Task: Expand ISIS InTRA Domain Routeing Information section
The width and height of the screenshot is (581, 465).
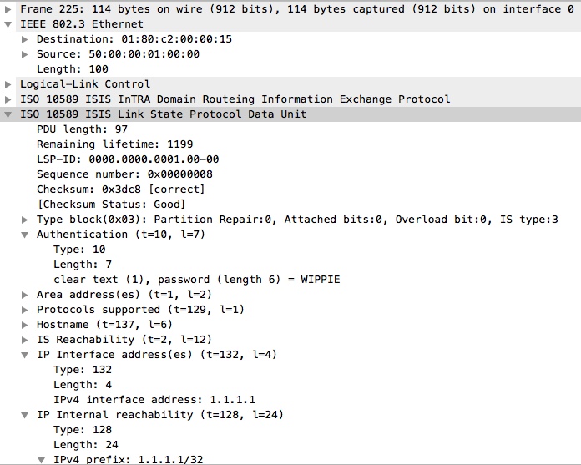Action: pyautogui.click(x=8, y=99)
